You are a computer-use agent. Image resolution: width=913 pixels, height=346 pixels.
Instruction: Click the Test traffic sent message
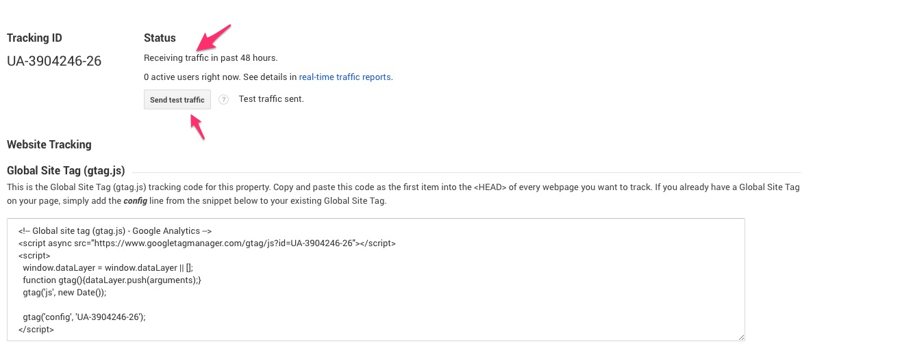point(271,99)
